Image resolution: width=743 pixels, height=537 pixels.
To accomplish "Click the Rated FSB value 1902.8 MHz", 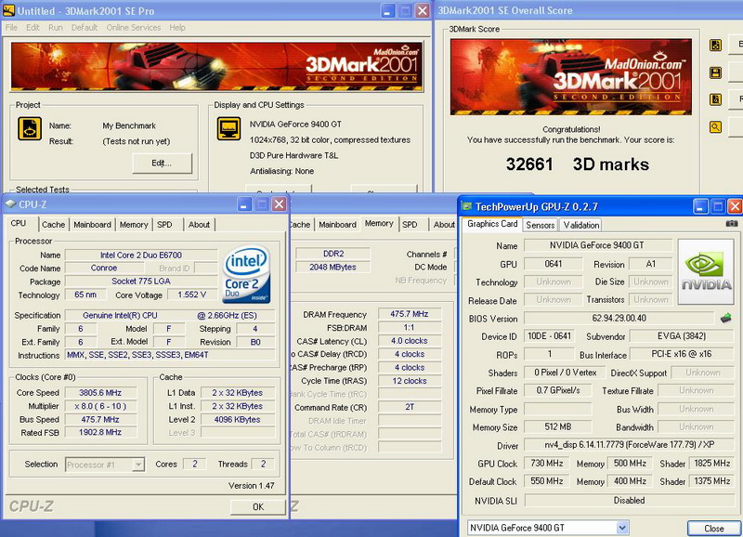I will tap(100, 432).
